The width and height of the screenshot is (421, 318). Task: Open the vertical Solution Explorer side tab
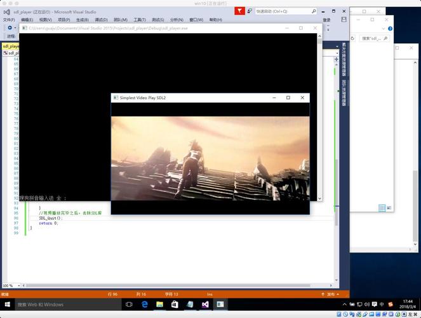pyautogui.click(x=344, y=59)
